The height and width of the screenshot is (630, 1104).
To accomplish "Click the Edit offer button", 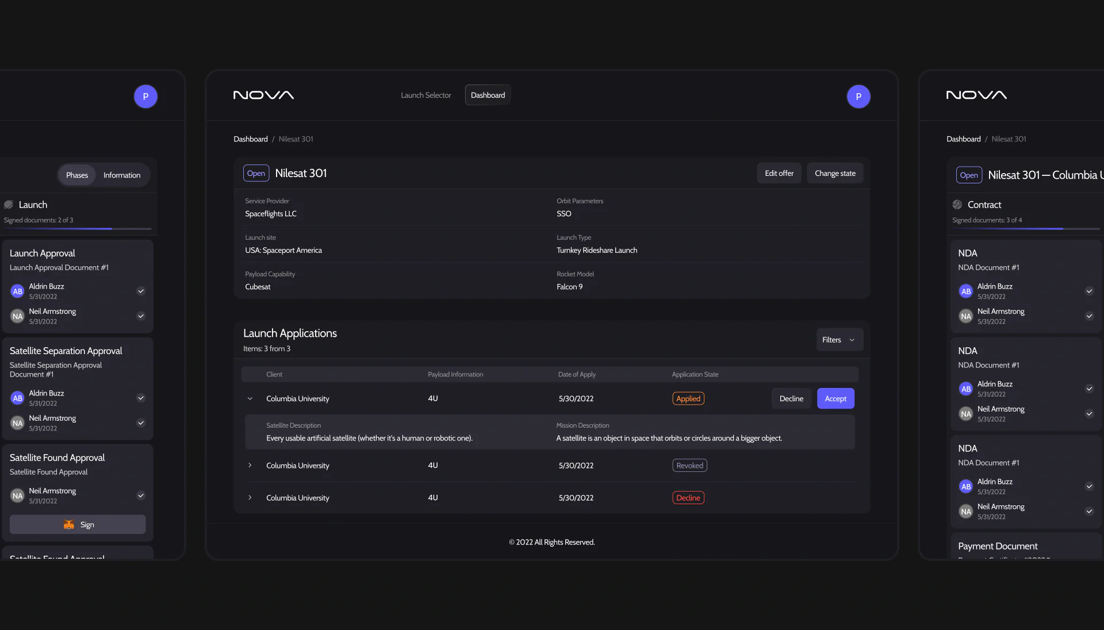I will pyautogui.click(x=779, y=174).
